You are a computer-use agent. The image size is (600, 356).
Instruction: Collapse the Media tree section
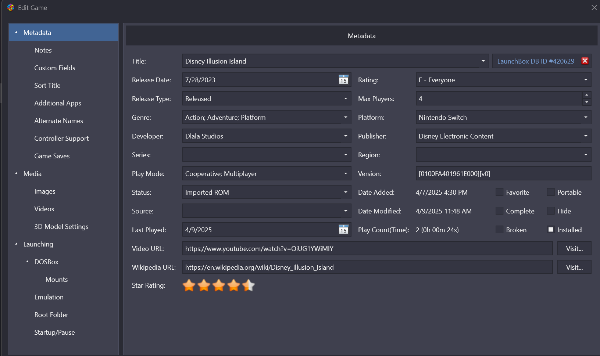16,173
